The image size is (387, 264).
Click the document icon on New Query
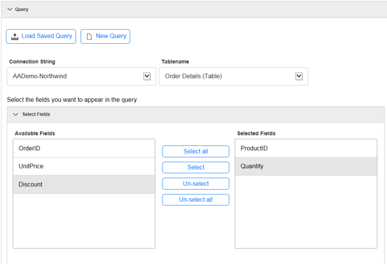tap(89, 37)
